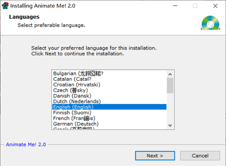Image resolution: width=226 pixels, height=166 pixels.
Task: Click the Cancel button
Action: (x=200, y=155)
